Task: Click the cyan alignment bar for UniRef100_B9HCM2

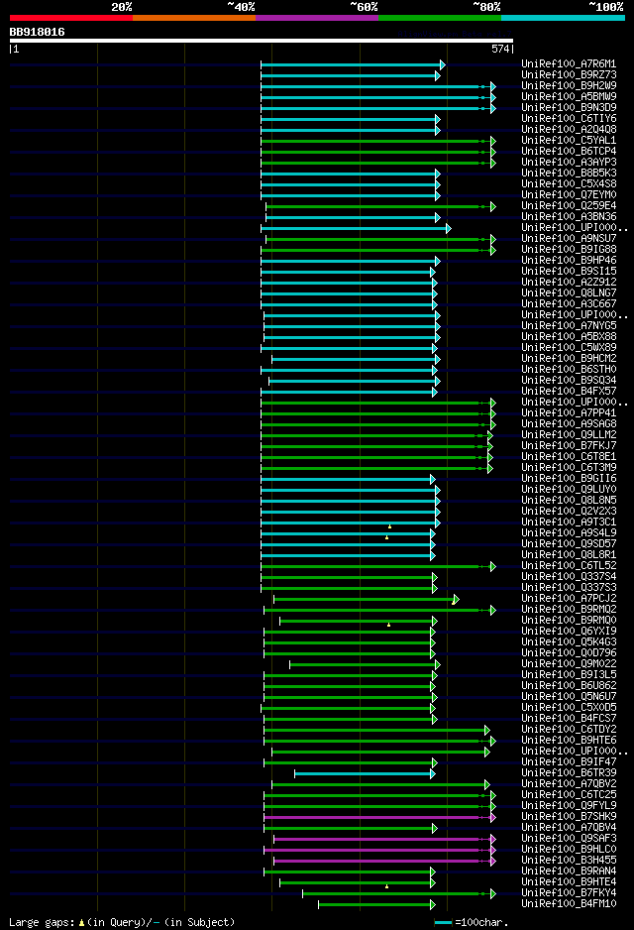Action: tap(356, 360)
